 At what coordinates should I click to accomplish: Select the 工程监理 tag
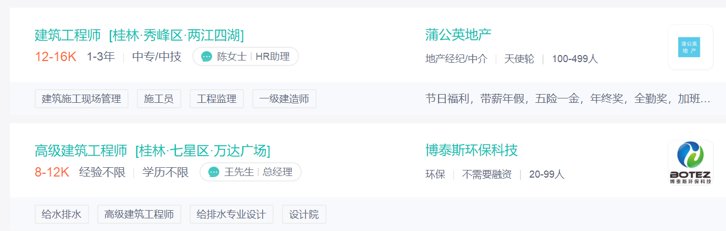pos(217,99)
